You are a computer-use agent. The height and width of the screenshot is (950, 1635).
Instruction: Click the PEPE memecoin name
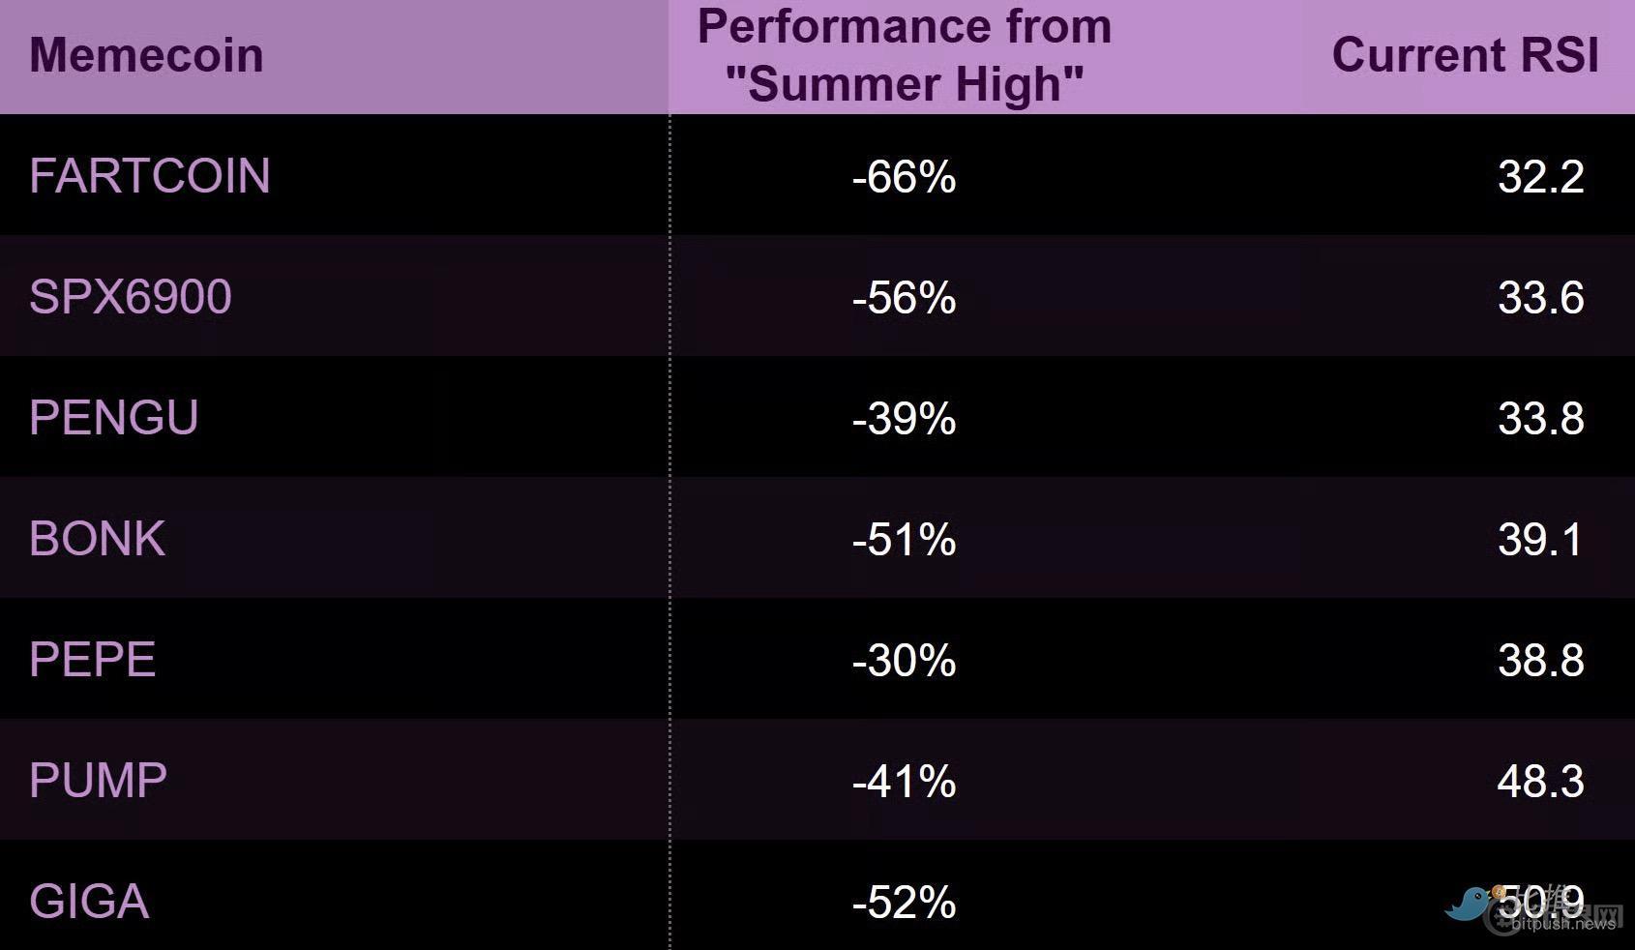click(93, 660)
